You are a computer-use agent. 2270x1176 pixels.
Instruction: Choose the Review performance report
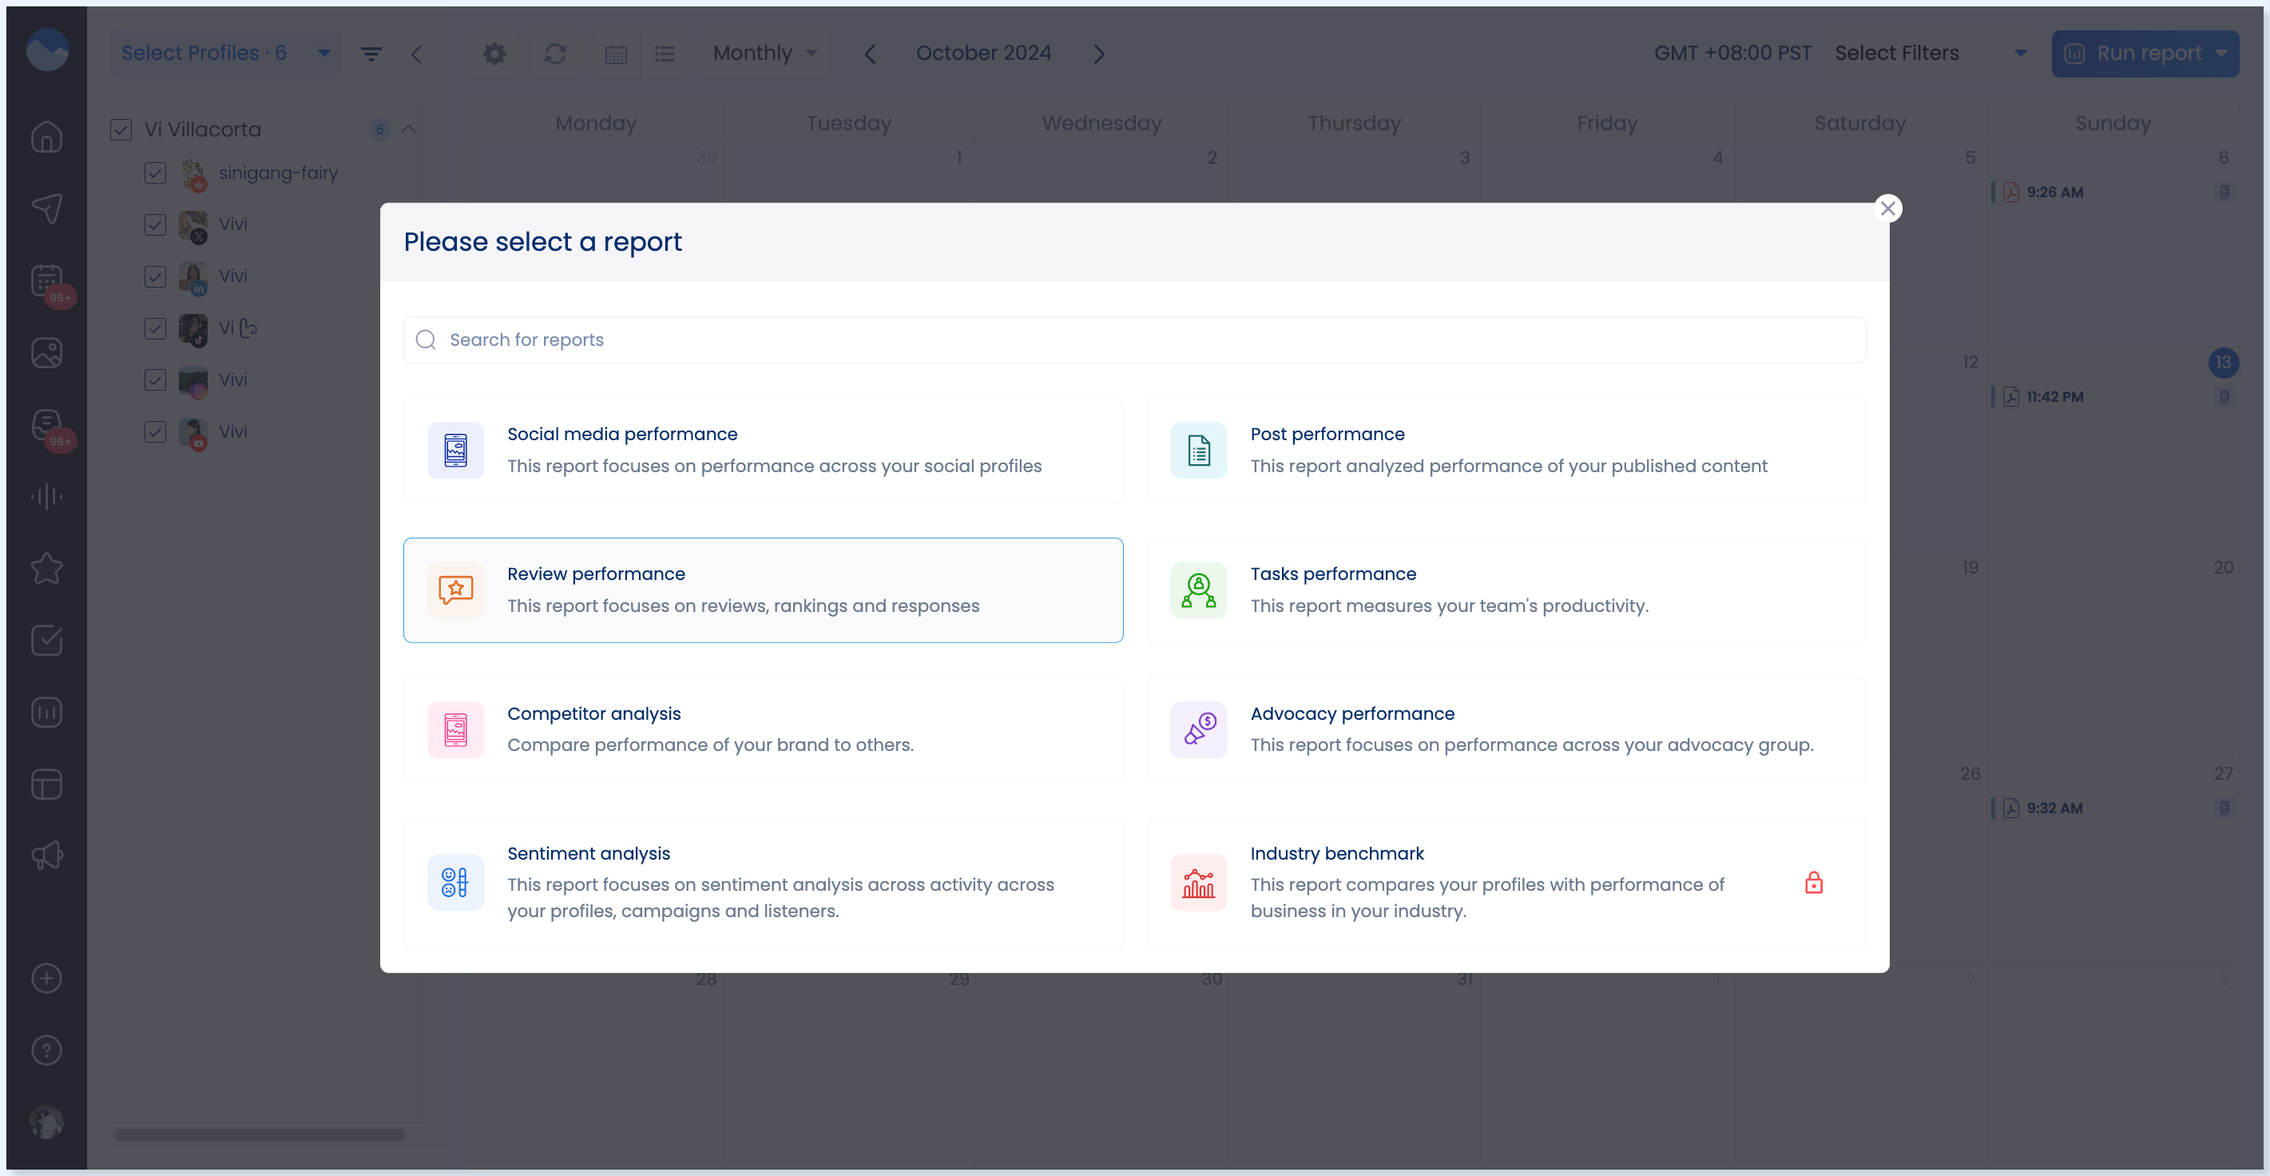click(x=763, y=590)
